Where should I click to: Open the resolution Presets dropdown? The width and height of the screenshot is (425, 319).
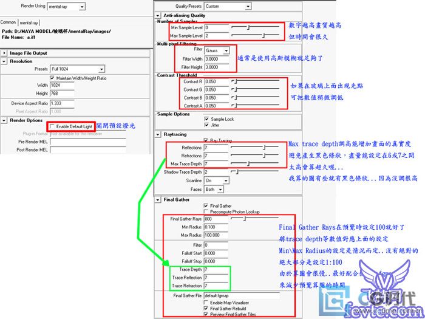78,69
